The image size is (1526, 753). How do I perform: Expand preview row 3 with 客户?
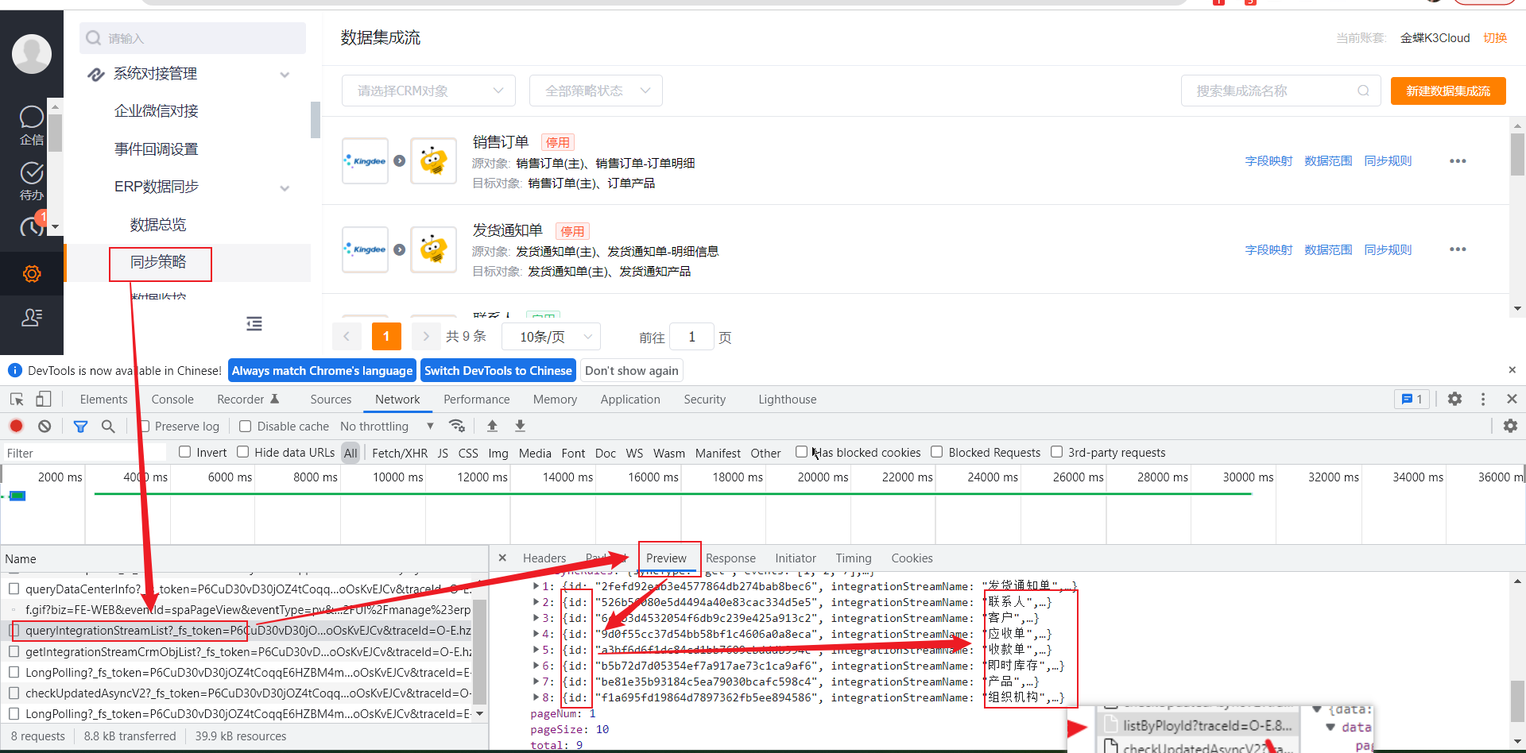pos(536,618)
